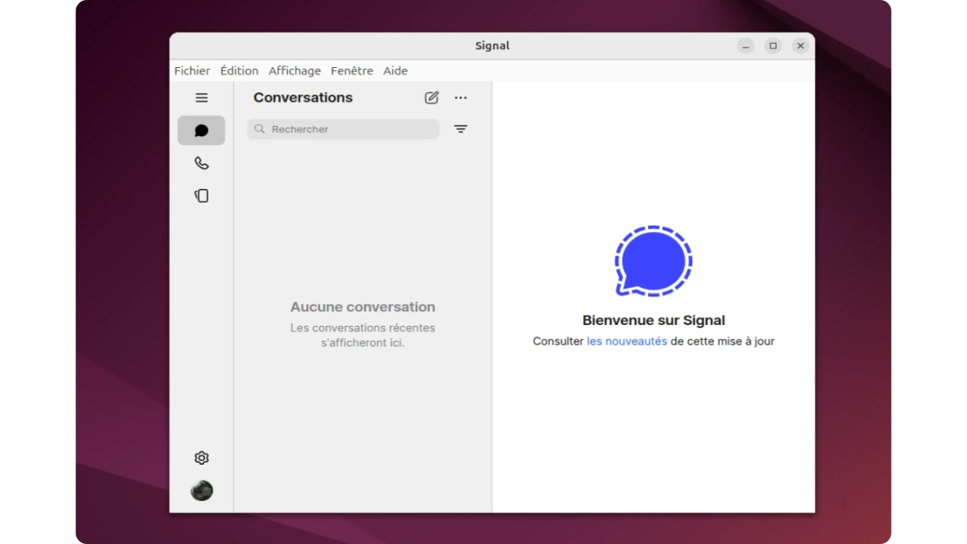The image size is (967, 544).
Task: Open the three-dot more options menu
Action: click(461, 97)
